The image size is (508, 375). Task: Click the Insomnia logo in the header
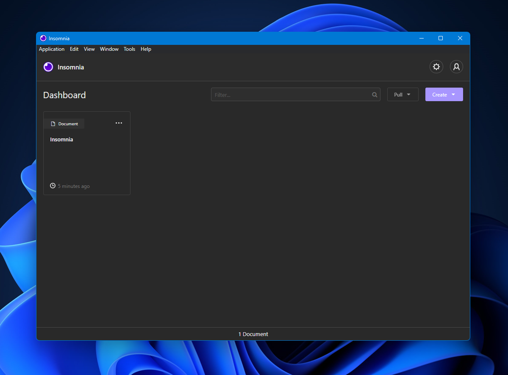click(x=48, y=67)
